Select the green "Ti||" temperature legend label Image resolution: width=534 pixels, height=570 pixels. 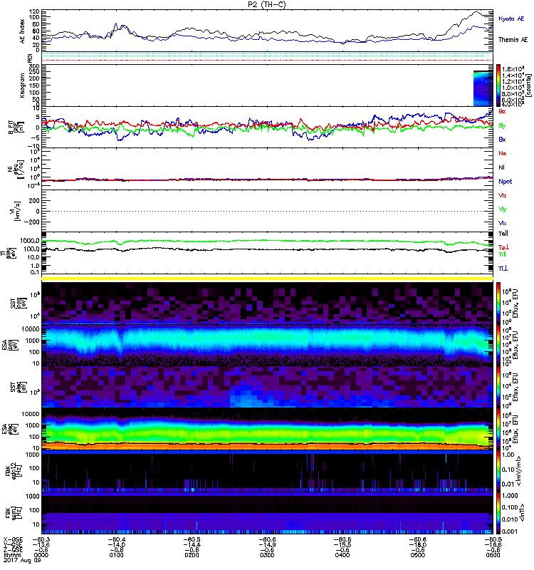502,254
